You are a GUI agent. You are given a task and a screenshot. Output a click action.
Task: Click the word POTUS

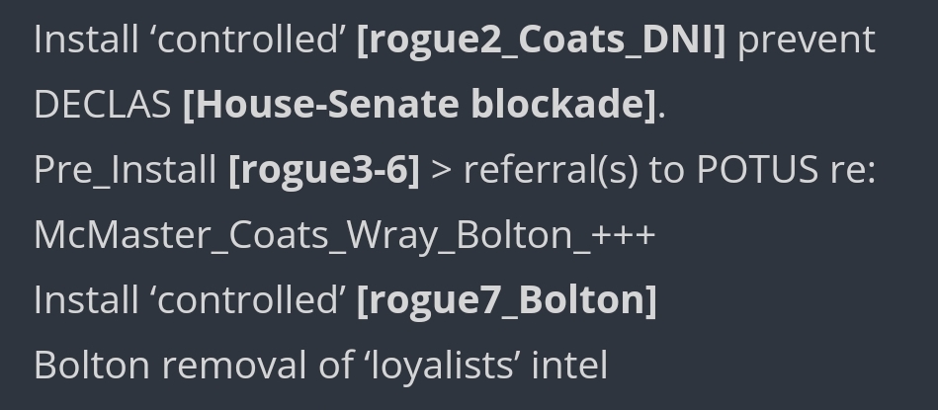click(x=757, y=170)
